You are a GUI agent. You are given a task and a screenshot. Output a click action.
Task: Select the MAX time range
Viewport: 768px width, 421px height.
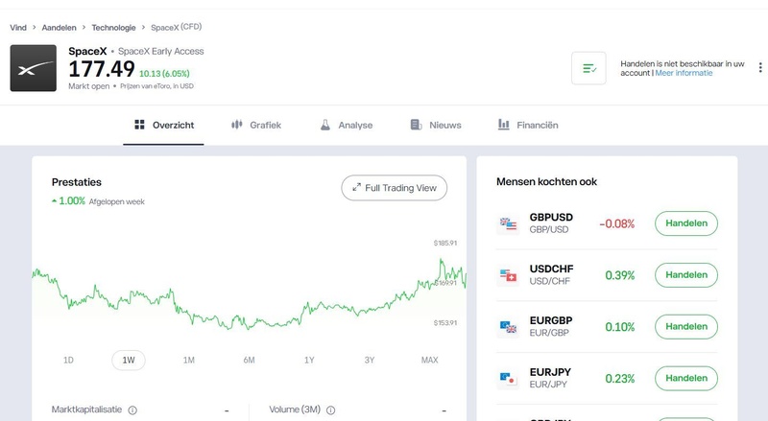click(x=429, y=361)
